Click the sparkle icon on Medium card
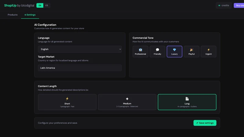Screen dimensions: 244x137 [127, 99]
